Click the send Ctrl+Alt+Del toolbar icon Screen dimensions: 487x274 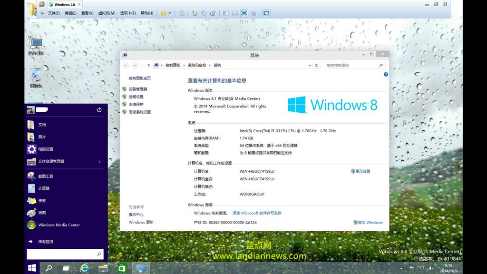click(x=181, y=13)
